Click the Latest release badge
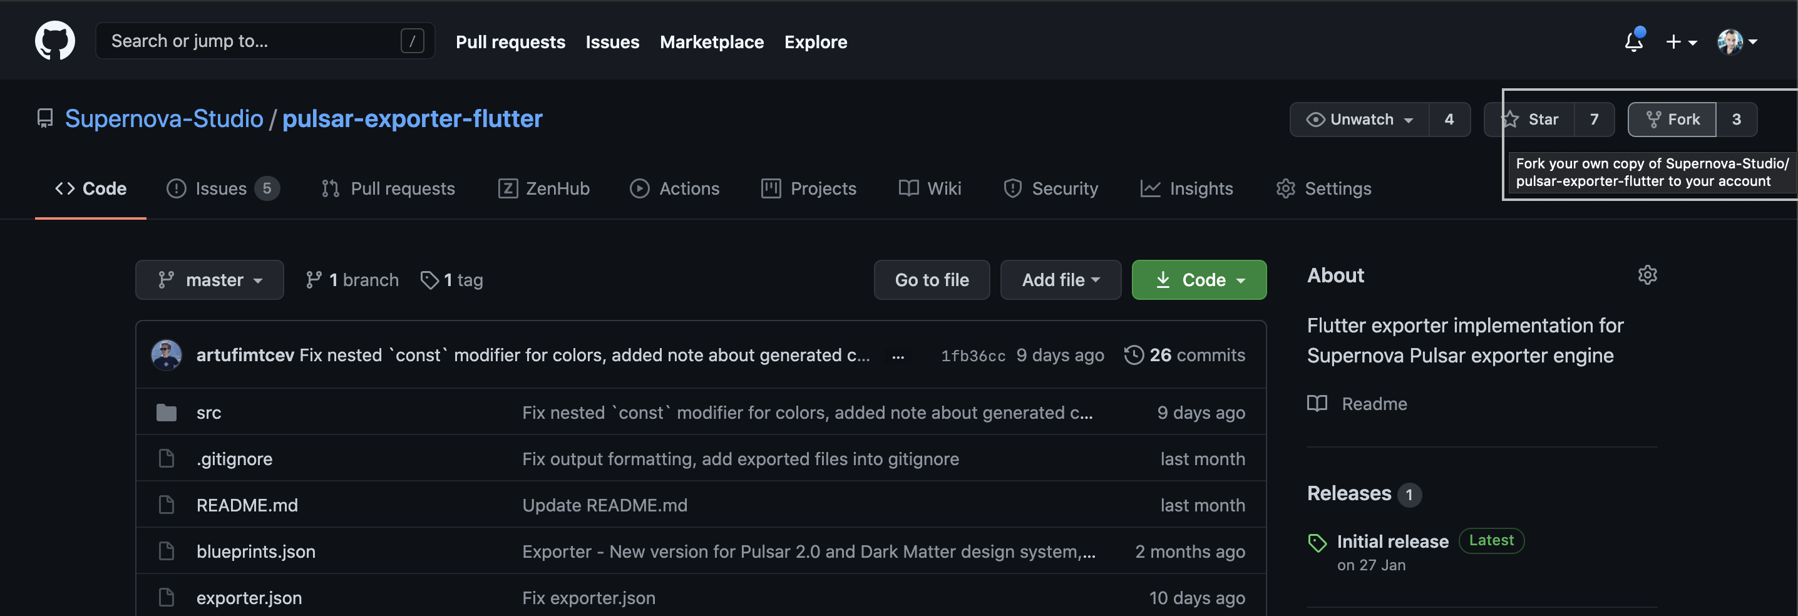Screen dimensions: 1798x616 [1491, 540]
